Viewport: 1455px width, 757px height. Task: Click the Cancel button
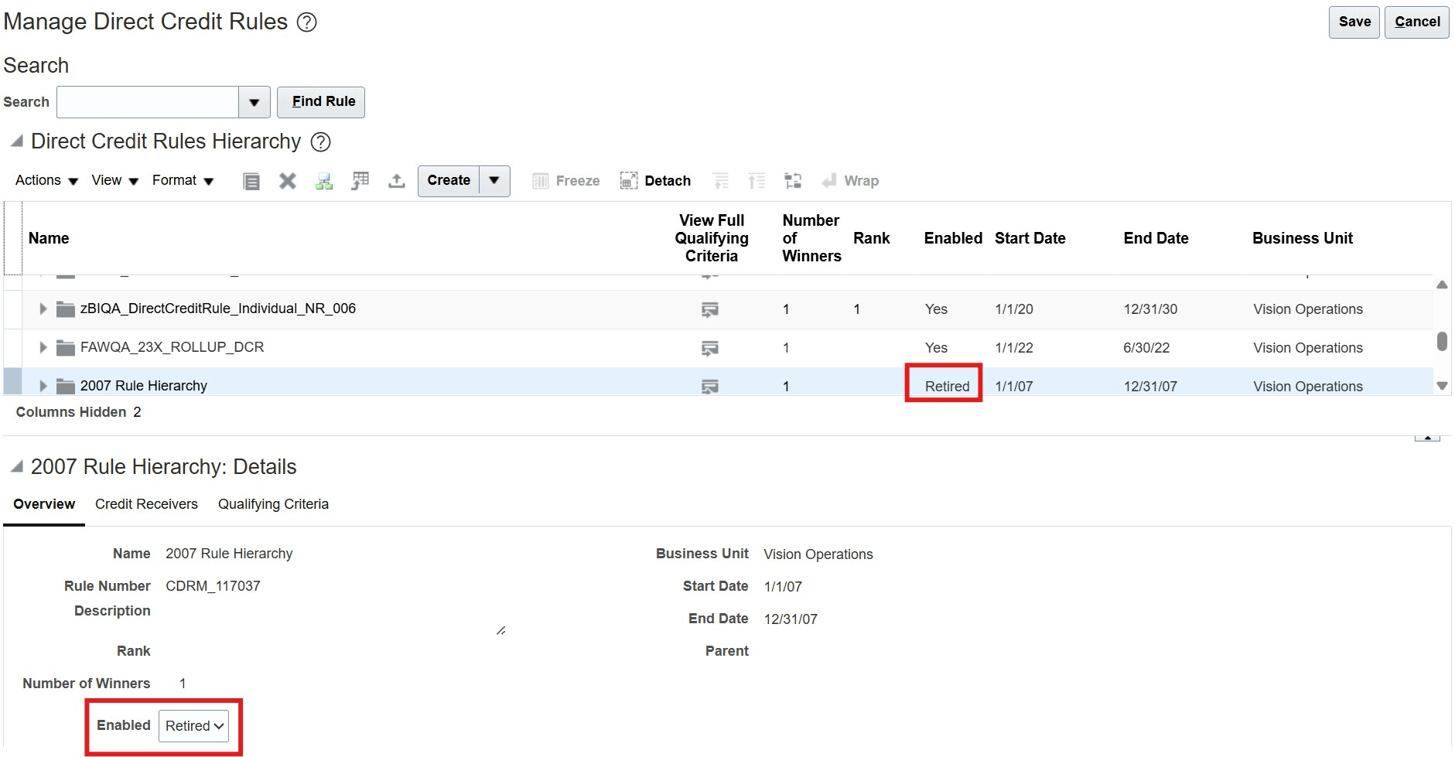tap(1417, 22)
